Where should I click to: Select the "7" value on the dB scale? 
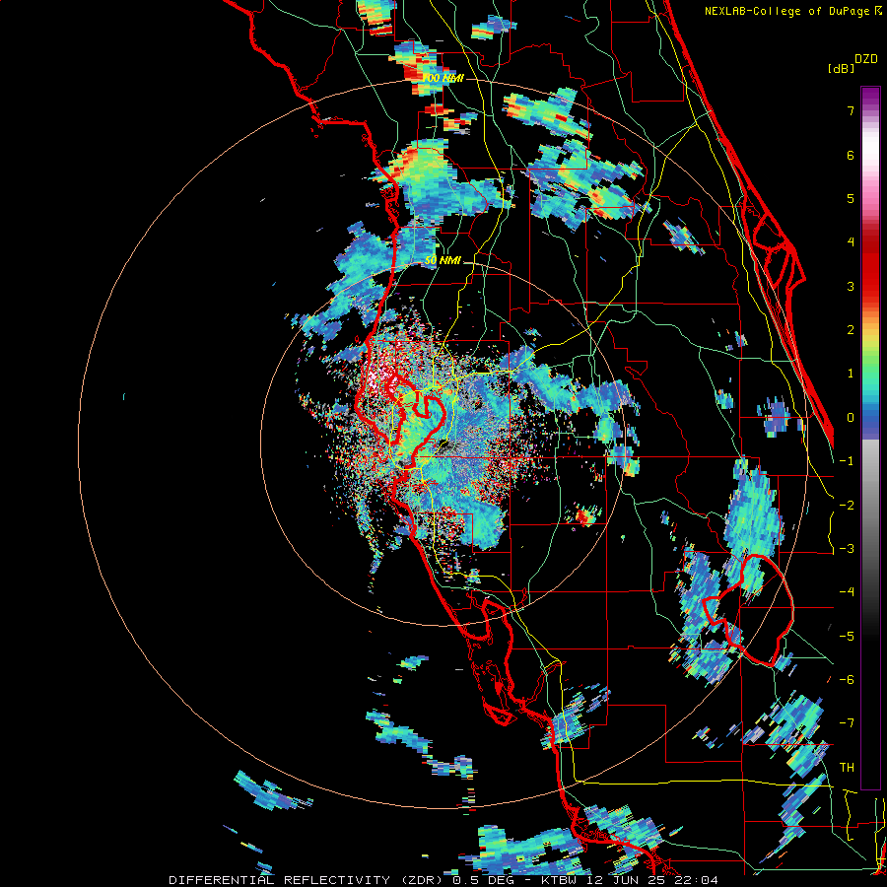tap(851, 110)
